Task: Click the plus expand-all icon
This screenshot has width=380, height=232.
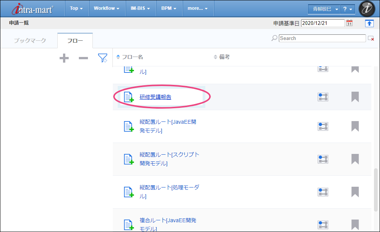Action: pyautogui.click(x=64, y=58)
